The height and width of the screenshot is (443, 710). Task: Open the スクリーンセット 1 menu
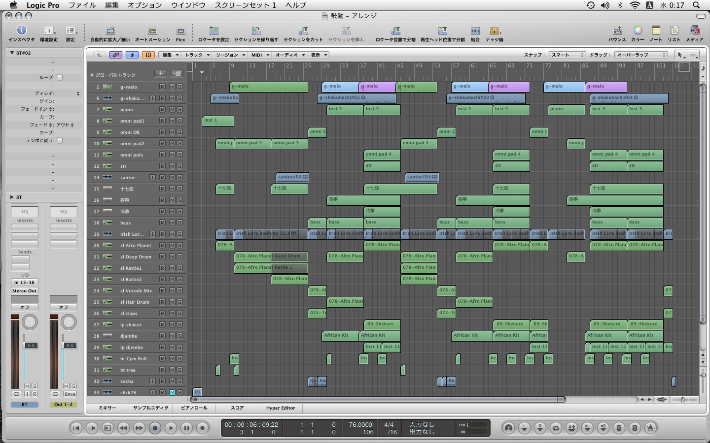point(246,5)
